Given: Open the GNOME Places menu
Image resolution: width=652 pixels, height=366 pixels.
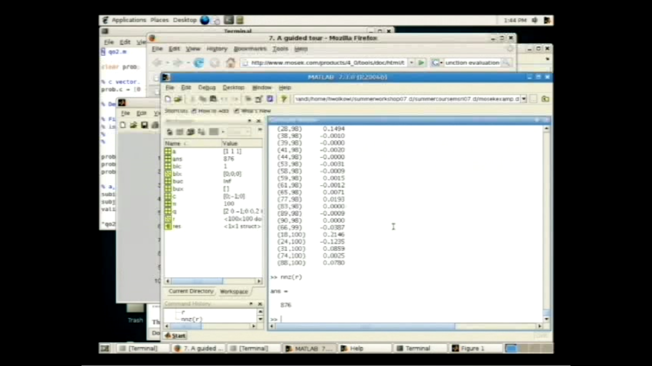Looking at the screenshot, I should [160, 20].
